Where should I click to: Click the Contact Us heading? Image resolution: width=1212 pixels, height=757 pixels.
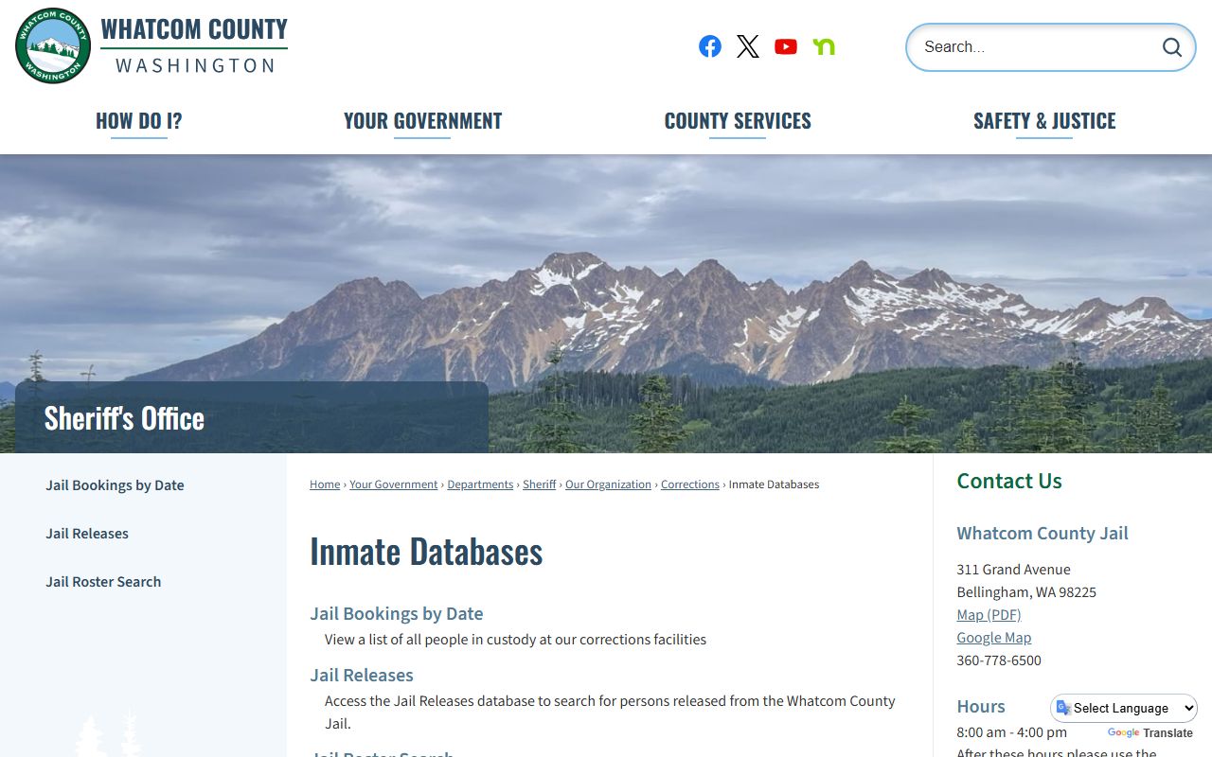pos(1009,481)
